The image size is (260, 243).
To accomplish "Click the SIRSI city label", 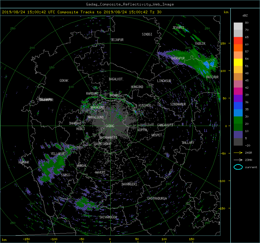I will tap(65, 175).
